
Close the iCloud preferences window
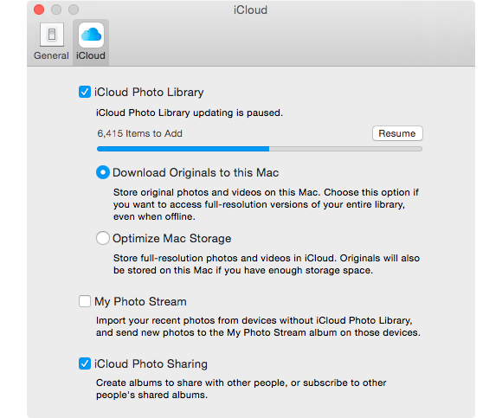[x=39, y=10]
